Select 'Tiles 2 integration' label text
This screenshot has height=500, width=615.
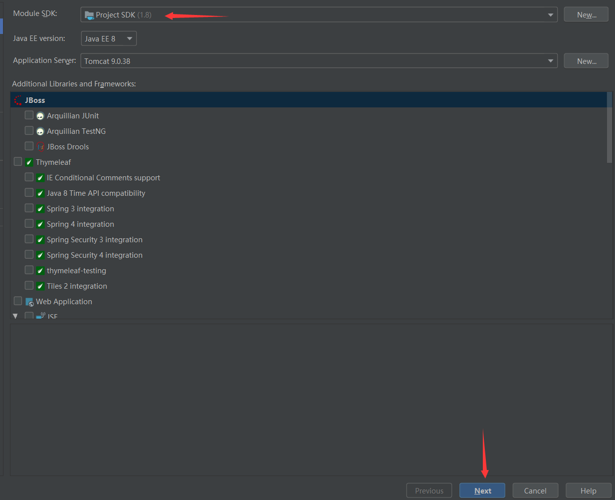point(77,286)
